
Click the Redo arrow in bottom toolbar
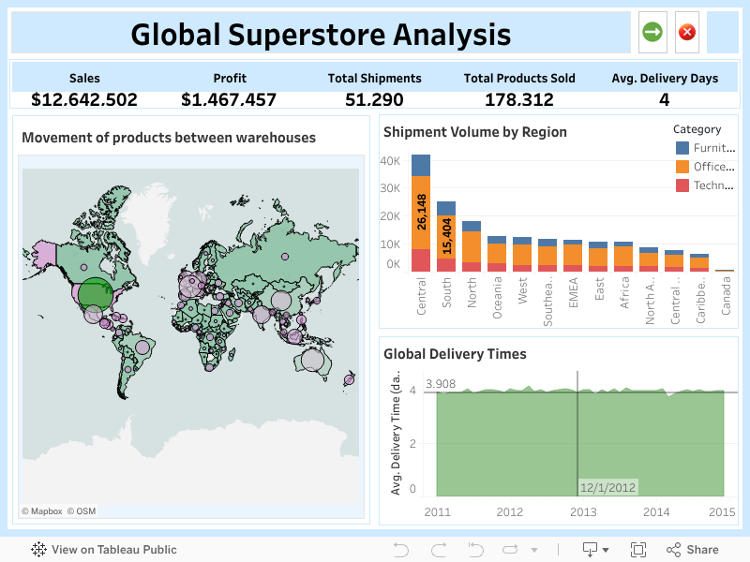coord(438,550)
